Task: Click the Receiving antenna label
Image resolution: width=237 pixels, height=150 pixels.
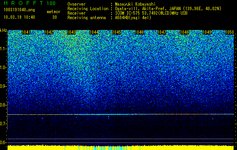Action: pos(87,18)
